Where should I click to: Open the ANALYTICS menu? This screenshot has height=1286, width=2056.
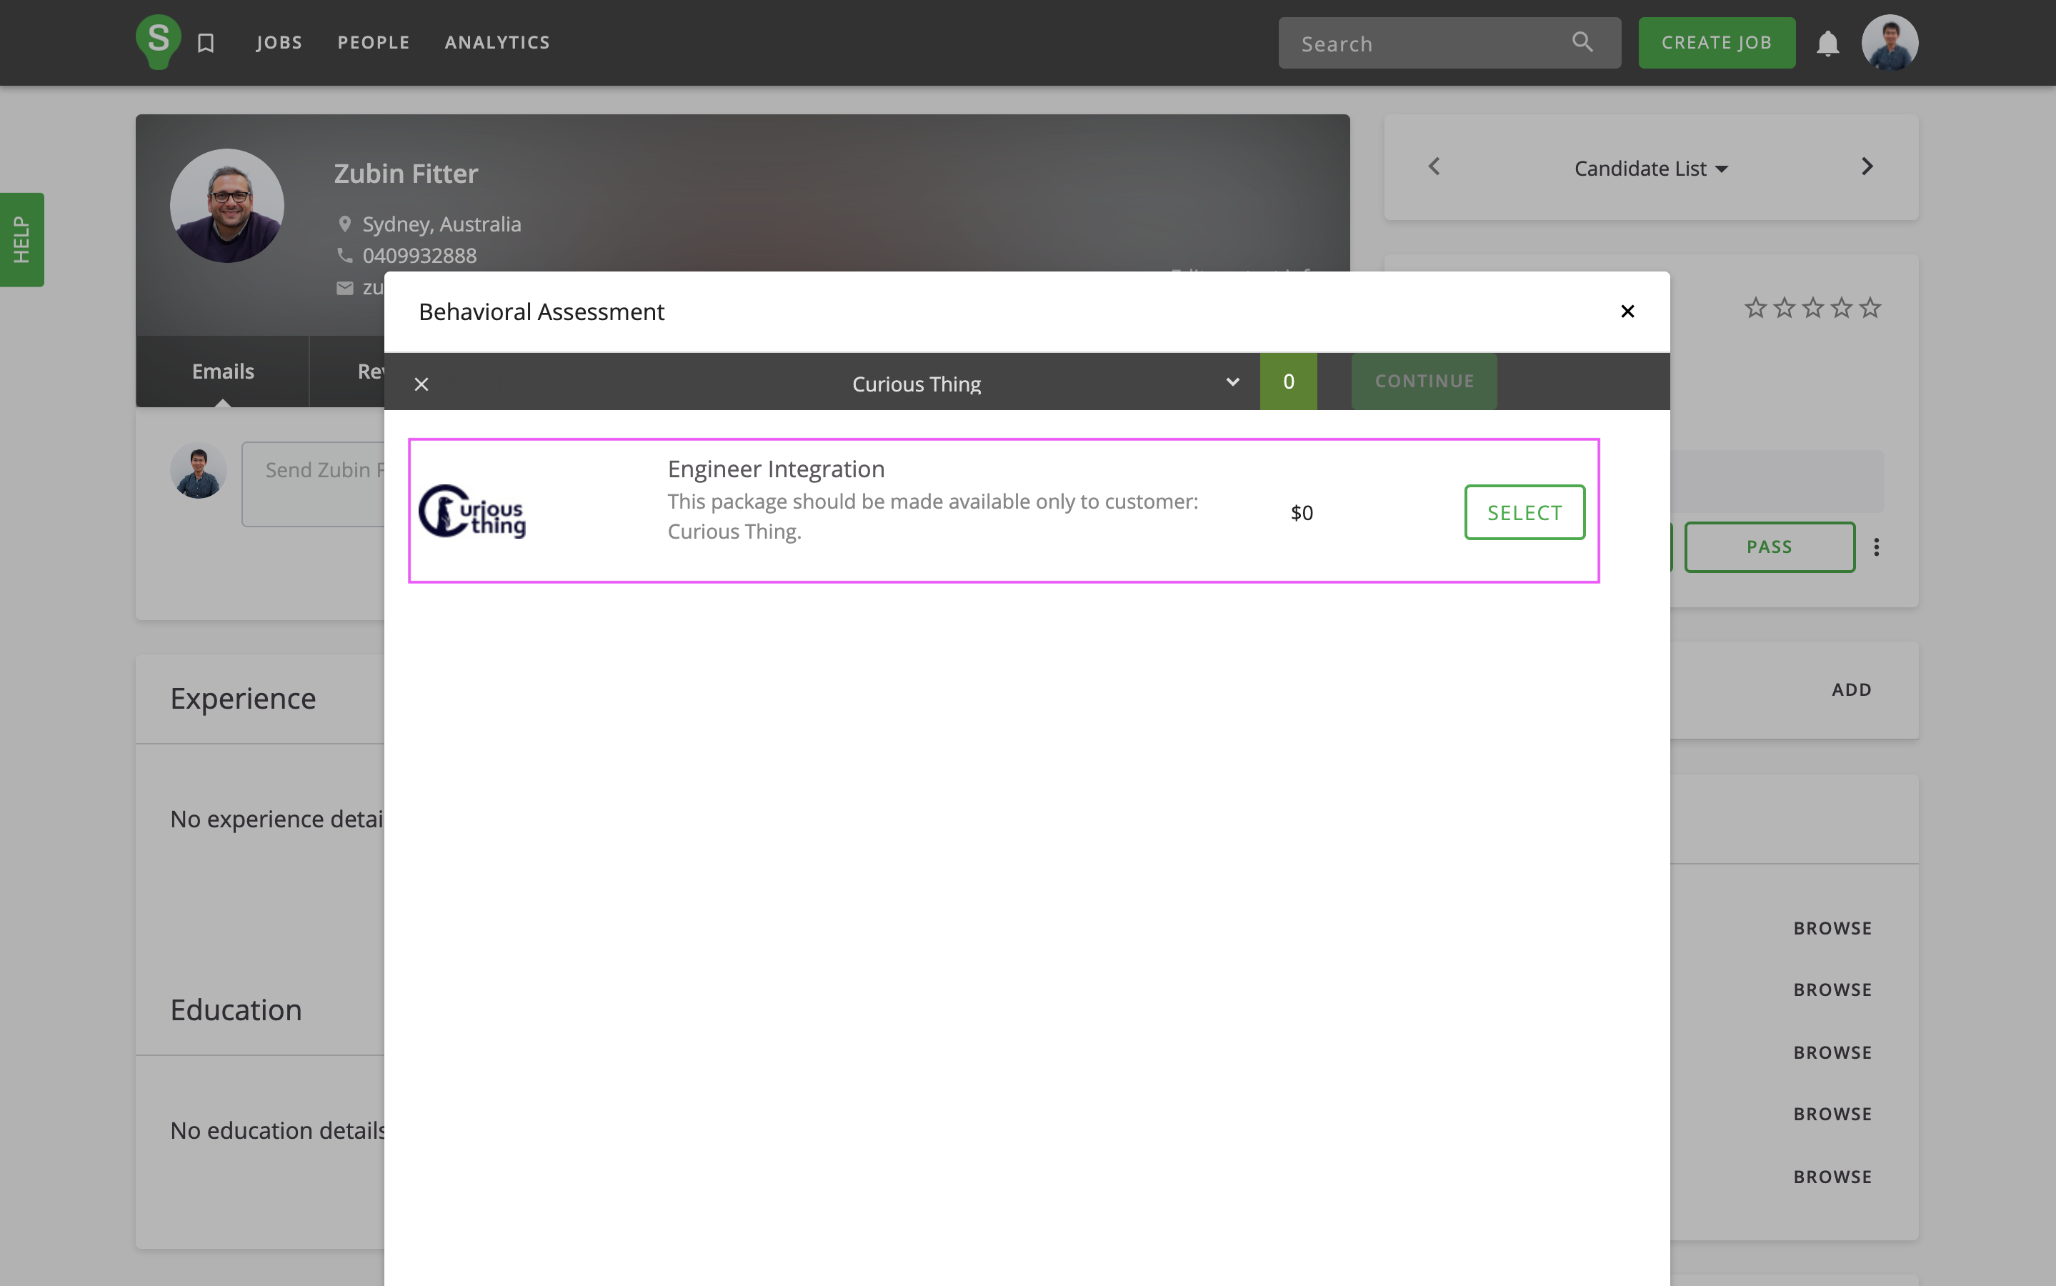click(x=496, y=43)
